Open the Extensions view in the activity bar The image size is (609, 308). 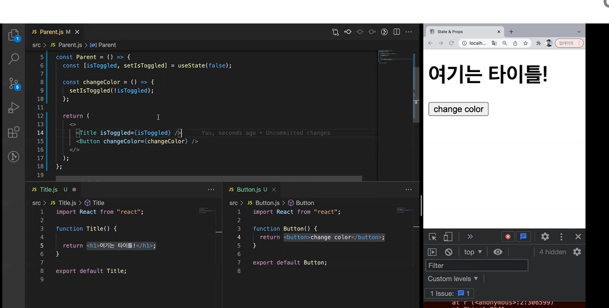(14, 132)
